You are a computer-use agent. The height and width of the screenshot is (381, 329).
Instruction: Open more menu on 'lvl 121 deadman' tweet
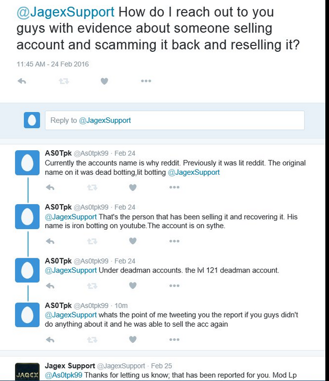tap(174, 286)
